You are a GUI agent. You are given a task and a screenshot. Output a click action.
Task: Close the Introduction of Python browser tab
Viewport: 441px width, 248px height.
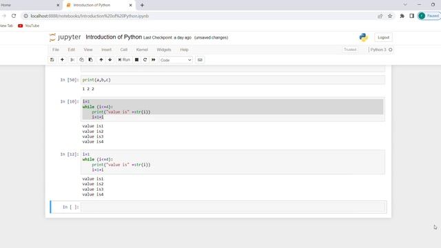click(130, 5)
